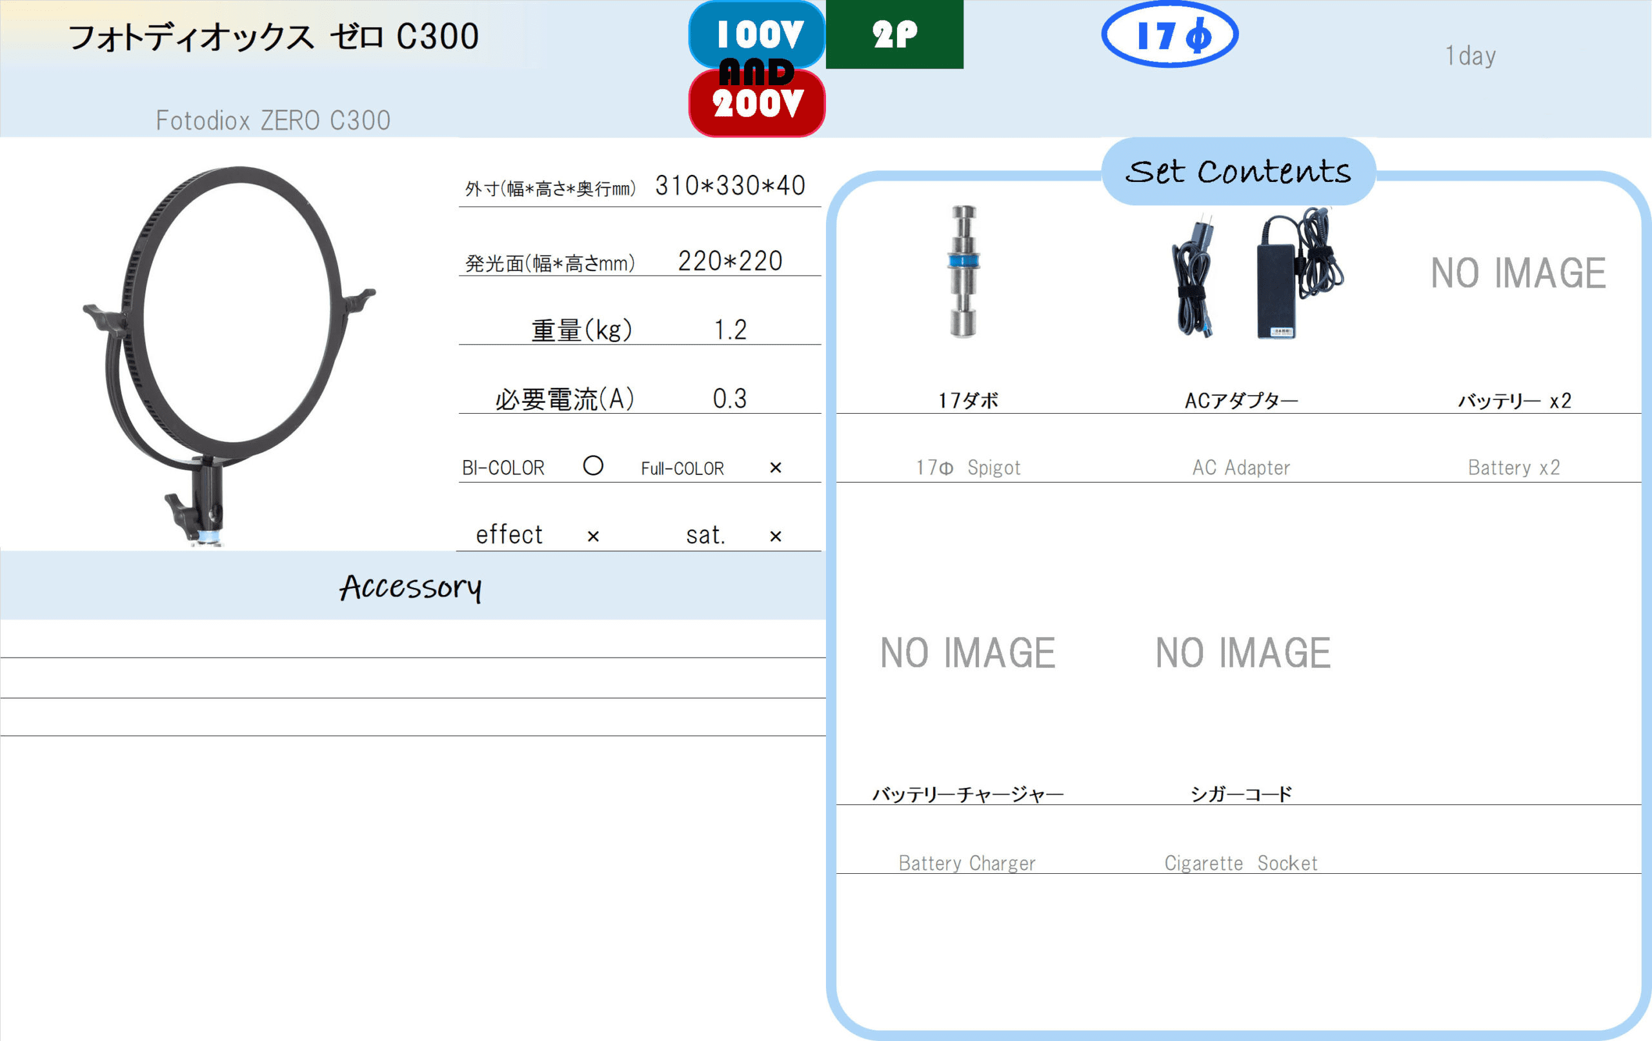1652x1041 pixels.
Task: Click the バッテリー x2 caption
Action: (1514, 400)
